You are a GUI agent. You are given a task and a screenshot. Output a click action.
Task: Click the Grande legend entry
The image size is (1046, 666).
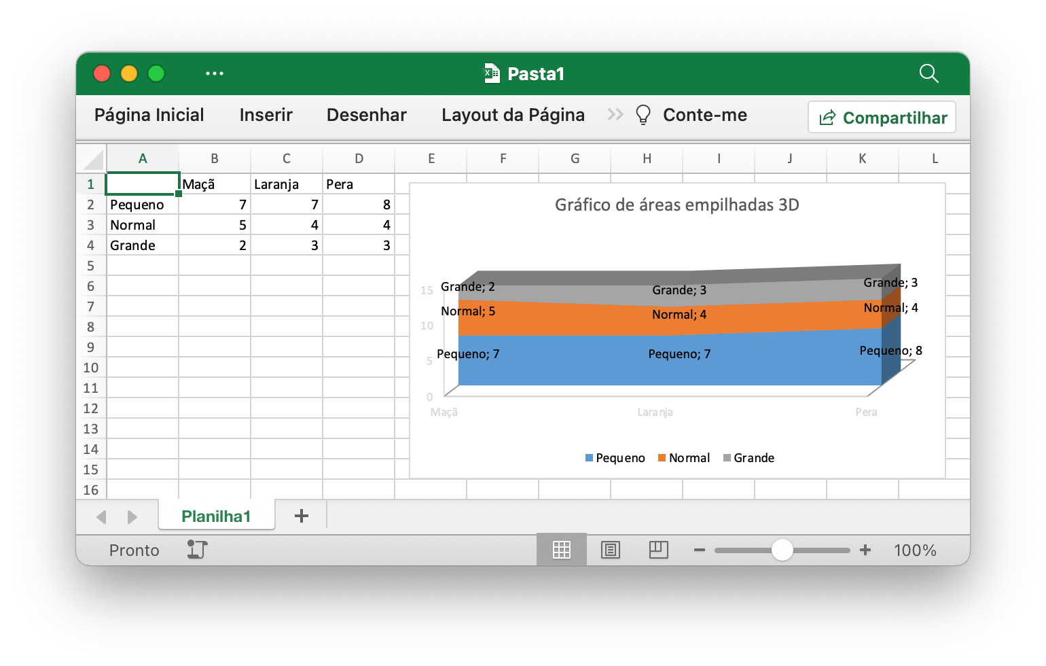pyautogui.click(x=749, y=458)
